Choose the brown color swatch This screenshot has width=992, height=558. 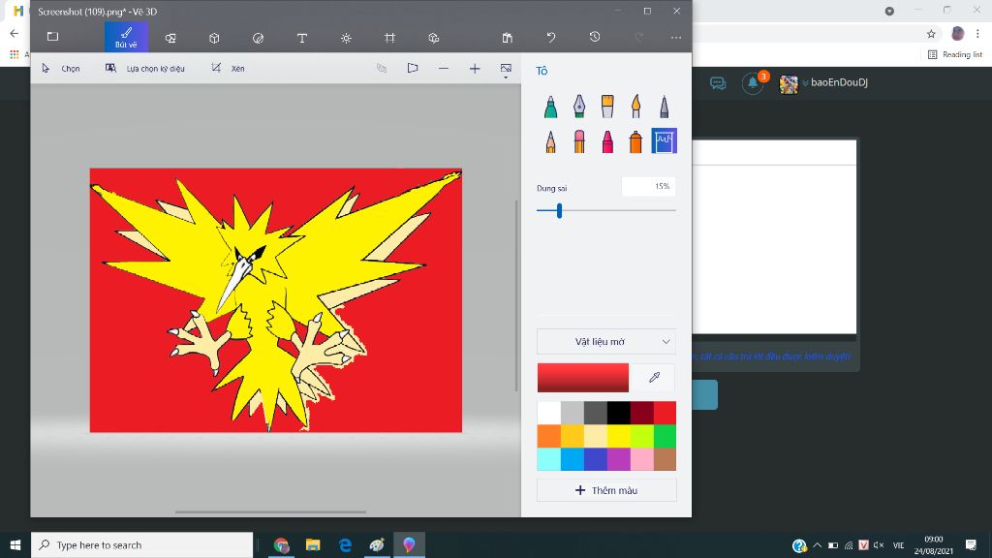pyautogui.click(x=665, y=459)
